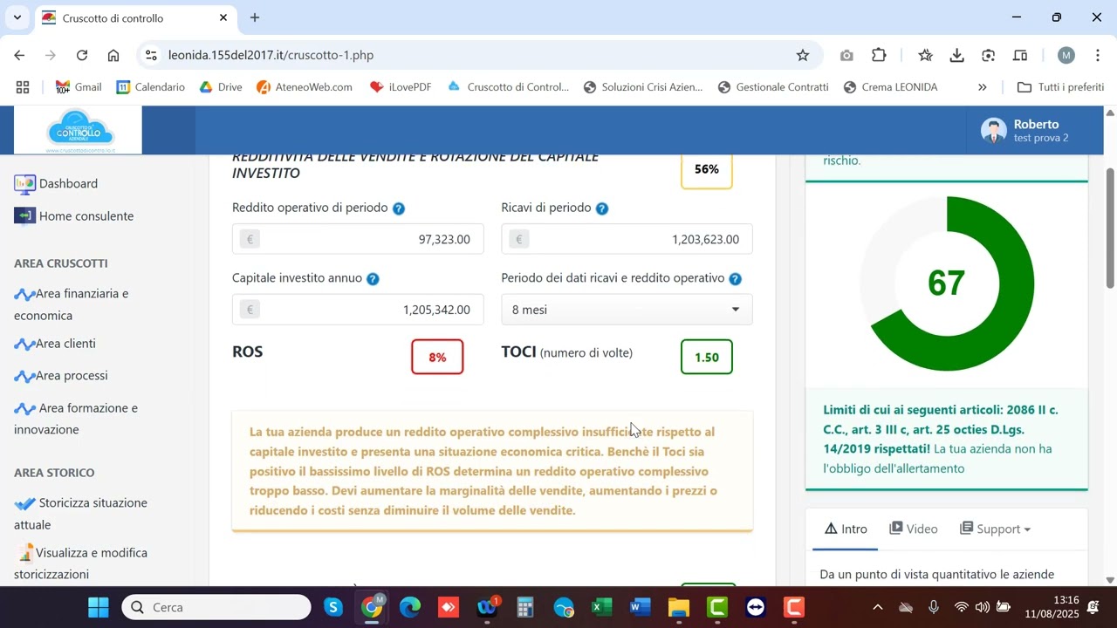Screen dimensions: 1117x628
Task: Switch to the Video tab
Action: [913, 529]
